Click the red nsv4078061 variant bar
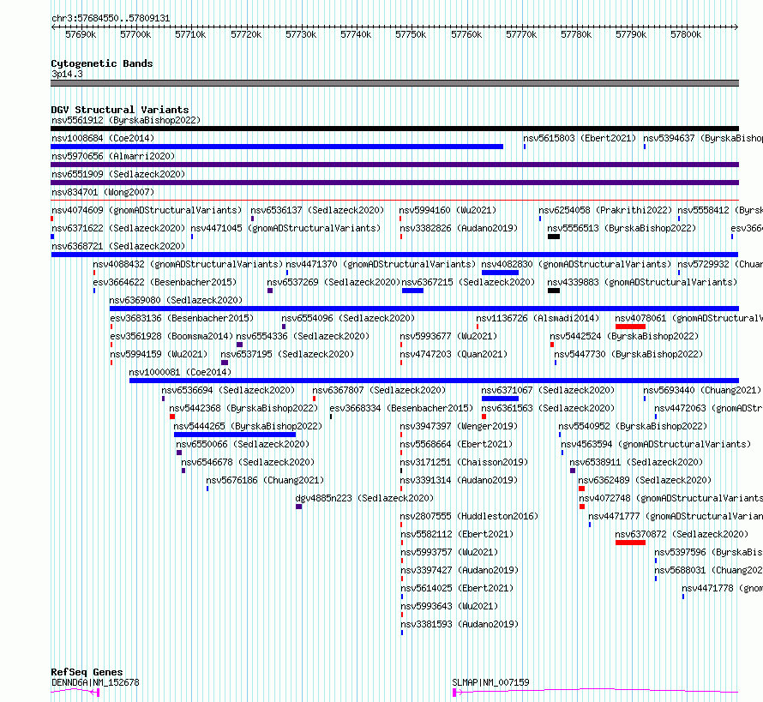The width and height of the screenshot is (763, 702). click(630, 327)
